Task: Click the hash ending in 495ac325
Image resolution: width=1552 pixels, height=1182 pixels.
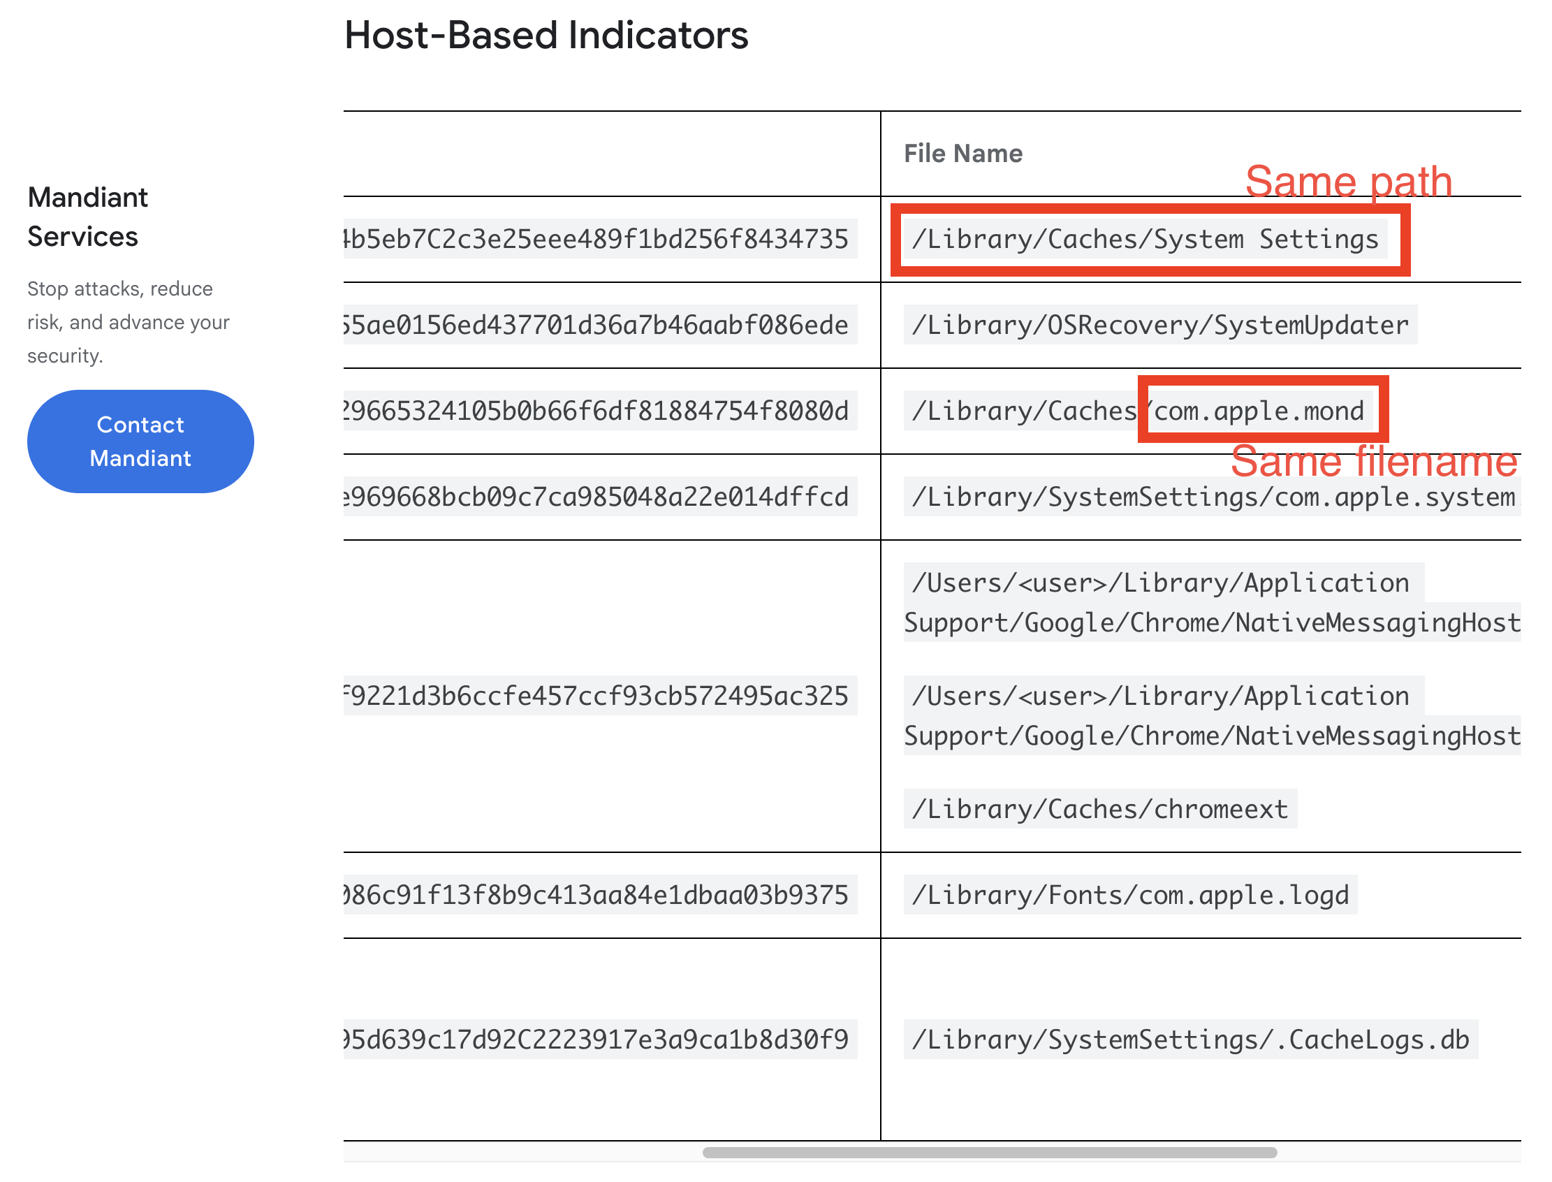Action: [599, 696]
